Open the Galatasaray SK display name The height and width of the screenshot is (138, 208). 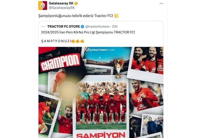click(61, 3)
